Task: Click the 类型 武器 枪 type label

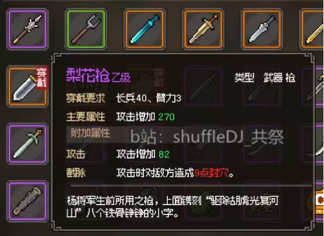Action: (265, 78)
